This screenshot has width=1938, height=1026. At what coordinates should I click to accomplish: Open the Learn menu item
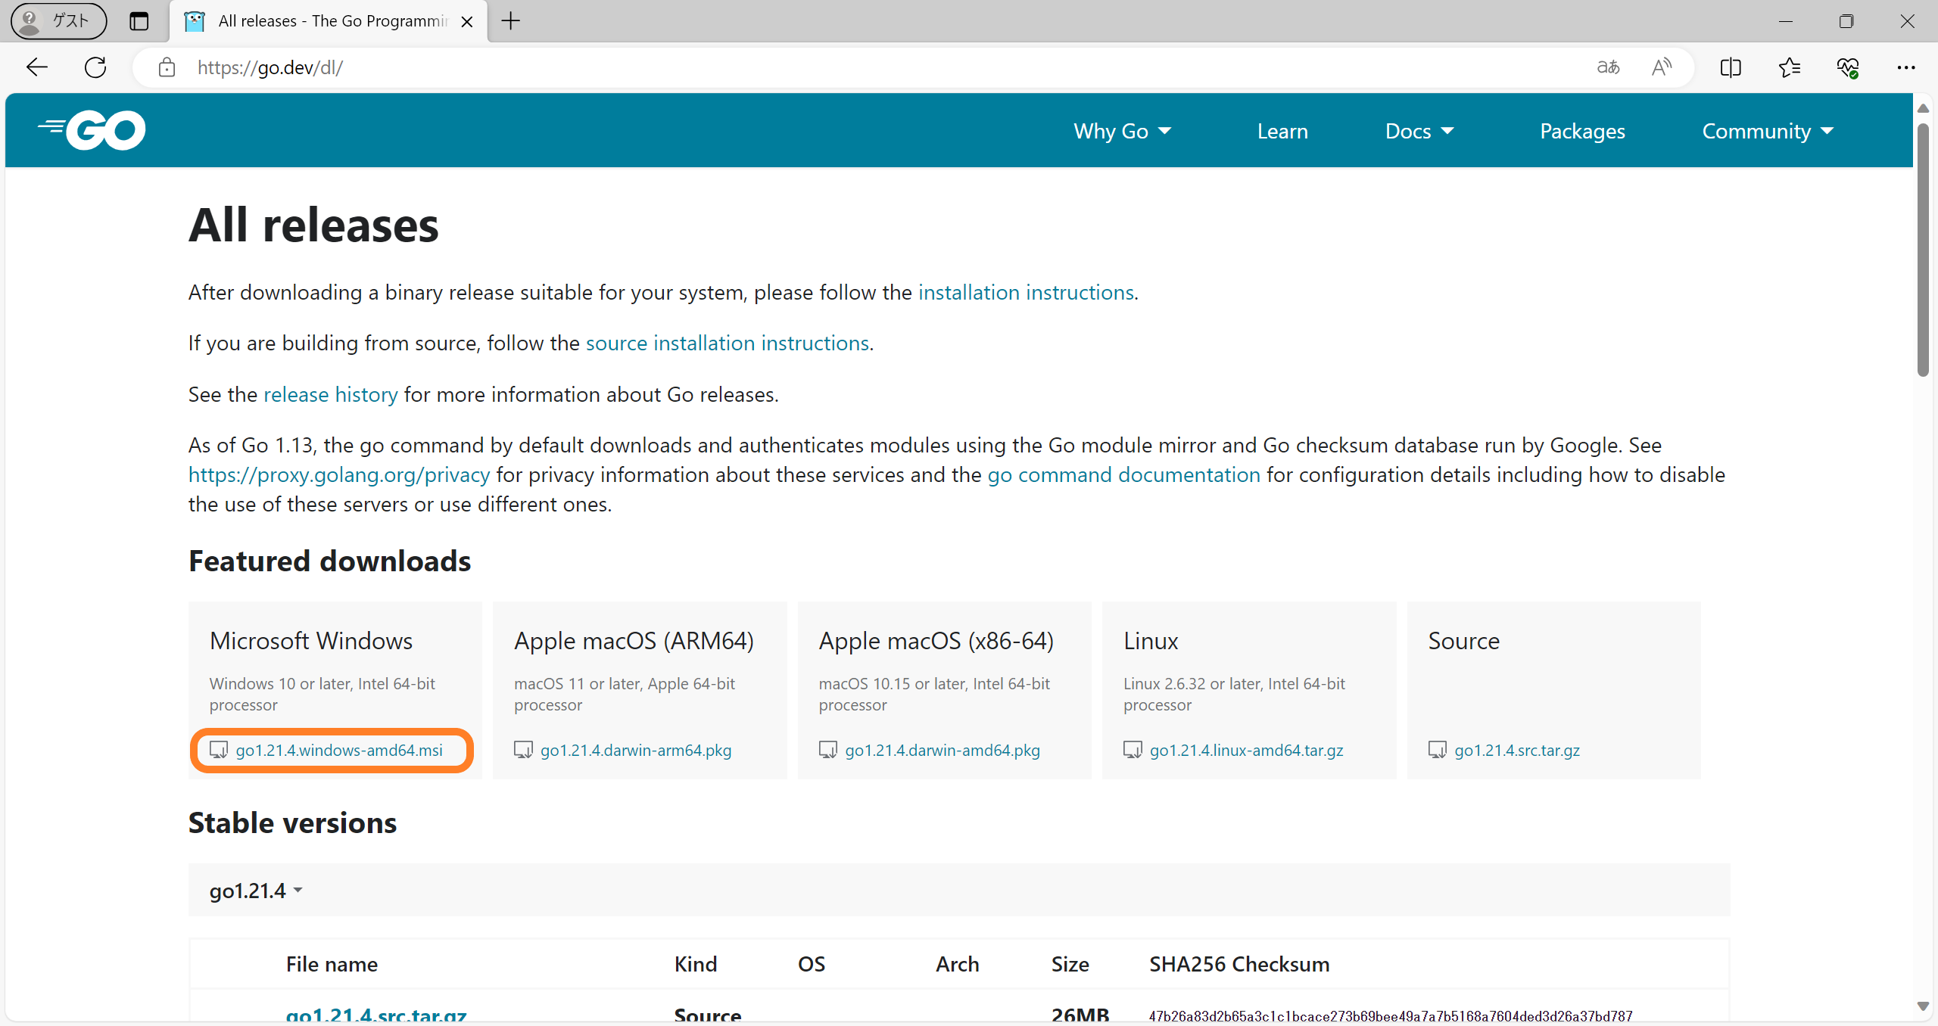pos(1282,131)
